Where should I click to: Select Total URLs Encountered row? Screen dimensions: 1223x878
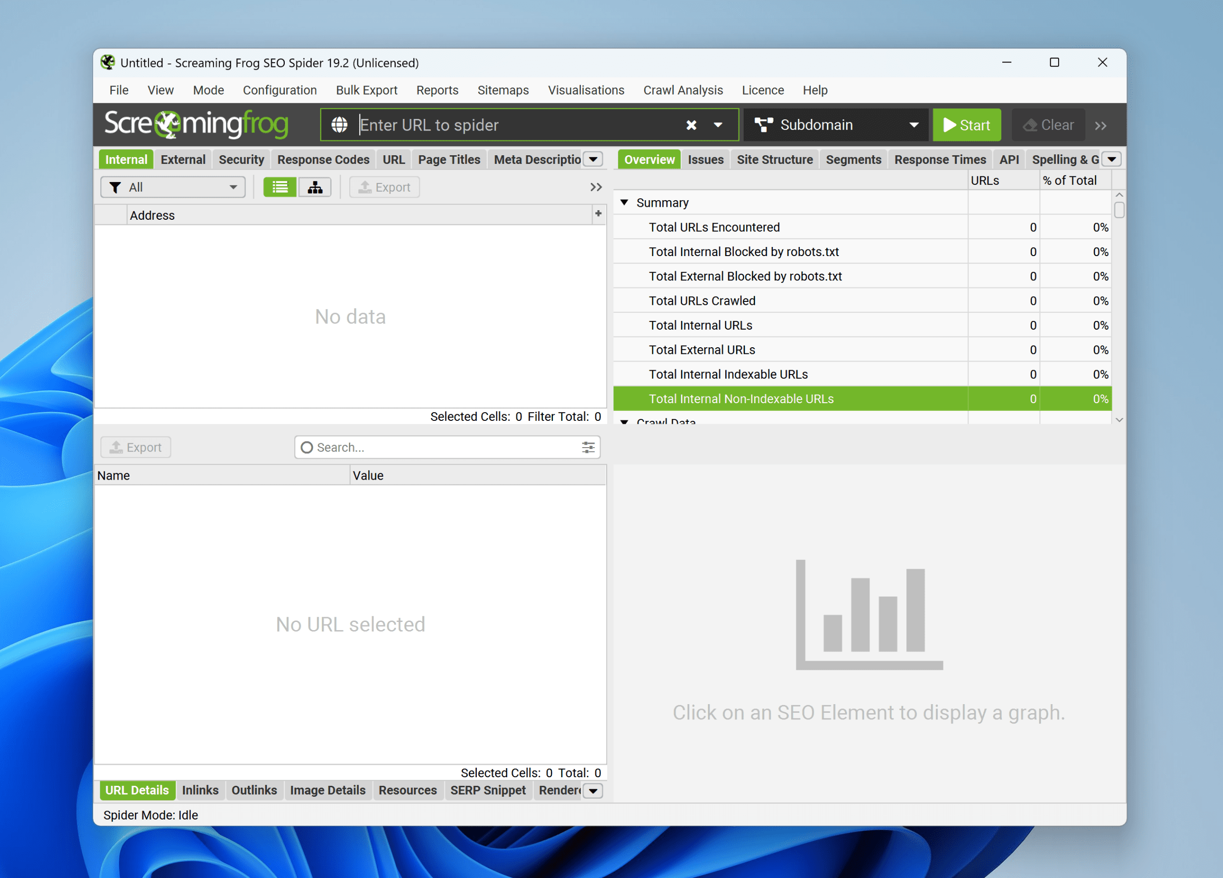[x=863, y=227]
